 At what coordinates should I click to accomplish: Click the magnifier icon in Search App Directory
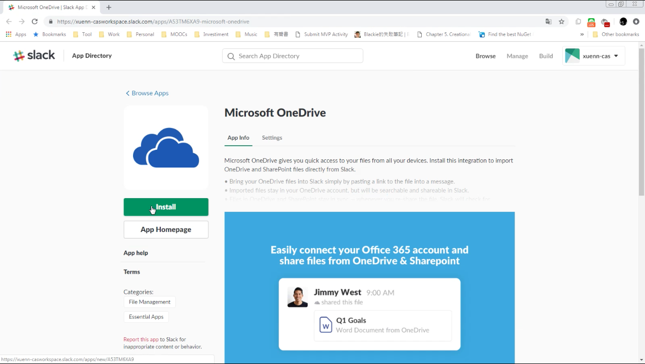231,56
